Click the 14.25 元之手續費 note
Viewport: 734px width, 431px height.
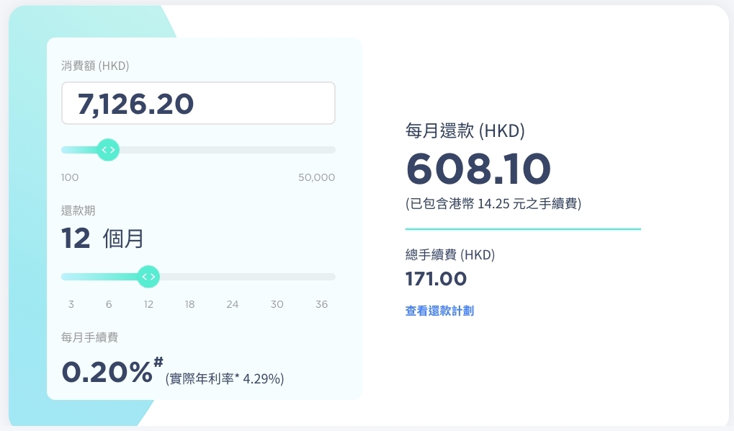click(x=493, y=204)
